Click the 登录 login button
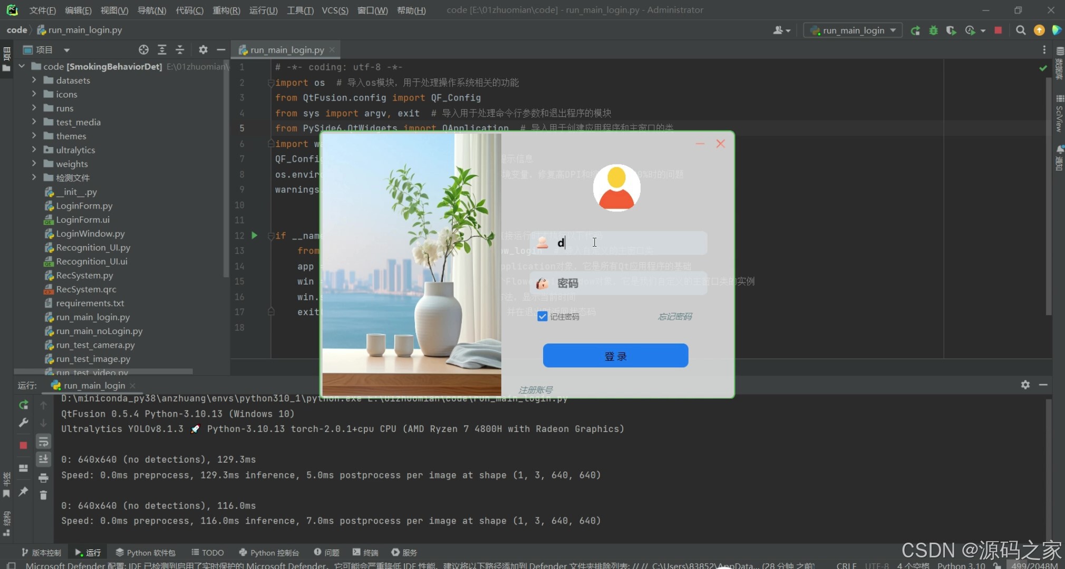This screenshot has width=1065, height=569. 615,355
